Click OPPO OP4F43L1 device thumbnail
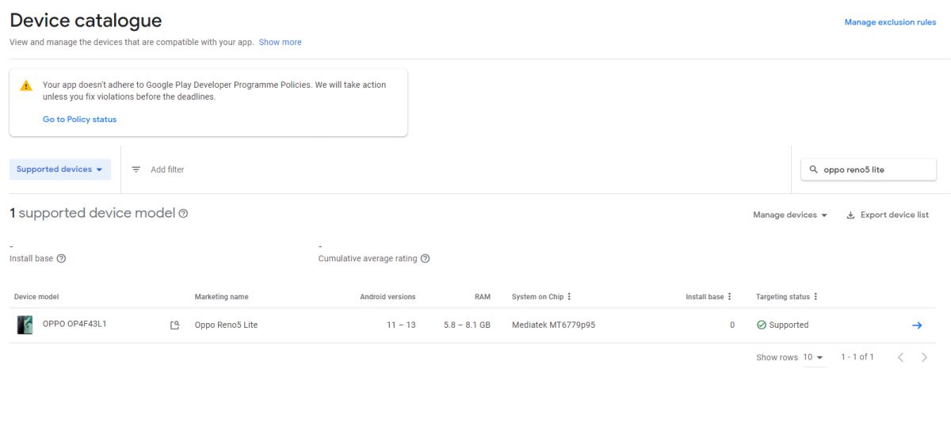 (x=25, y=325)
